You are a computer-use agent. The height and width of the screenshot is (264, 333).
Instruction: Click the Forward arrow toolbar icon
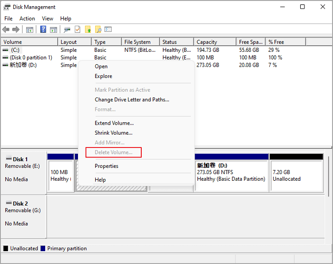16,29
